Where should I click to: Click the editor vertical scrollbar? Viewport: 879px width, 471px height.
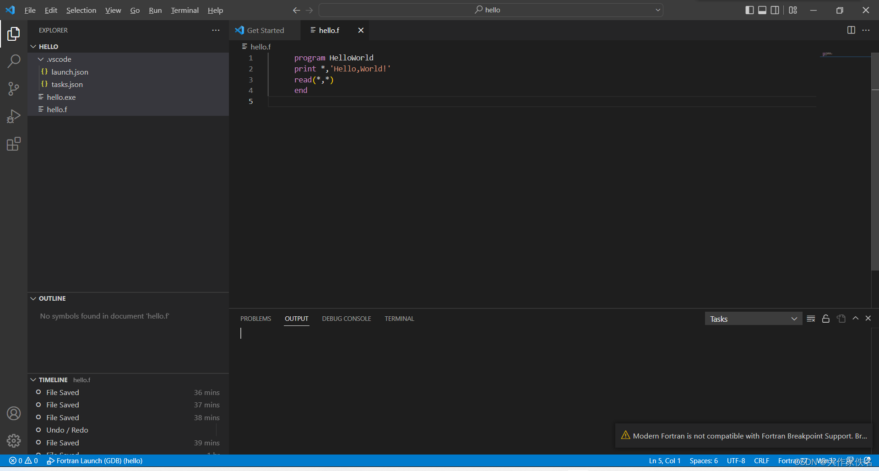(x=875, y=161)
